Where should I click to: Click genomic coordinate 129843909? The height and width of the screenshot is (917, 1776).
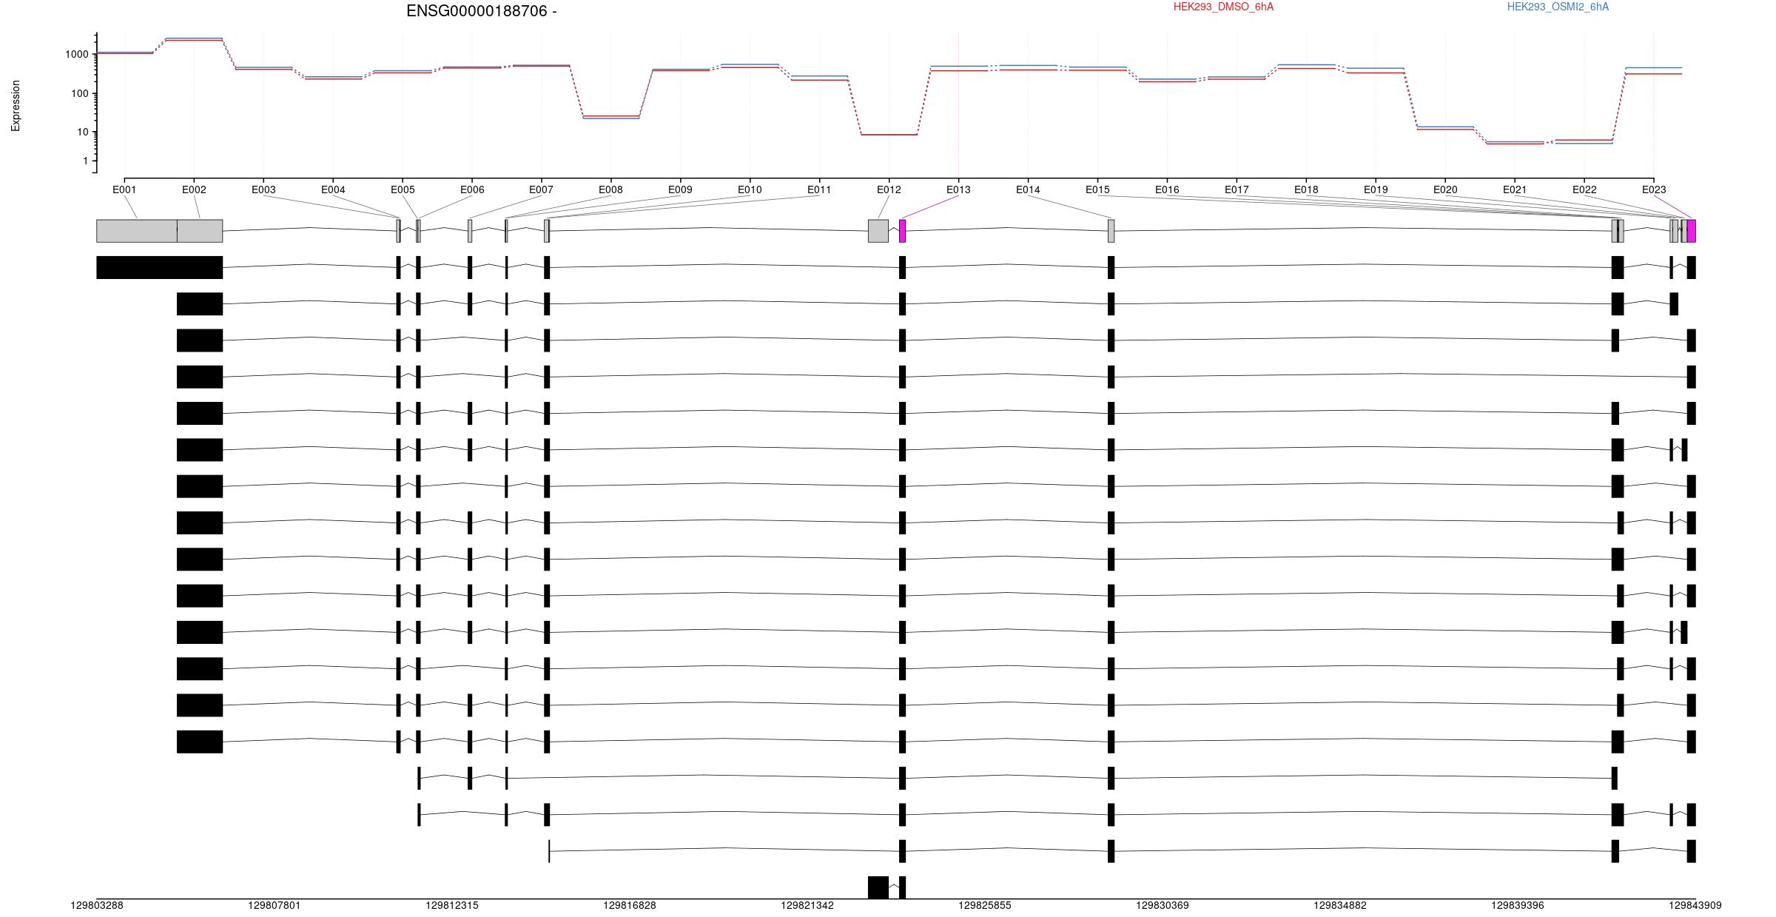1695,905
